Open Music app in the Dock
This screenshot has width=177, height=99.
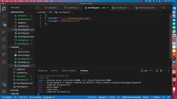coord(174,55)
